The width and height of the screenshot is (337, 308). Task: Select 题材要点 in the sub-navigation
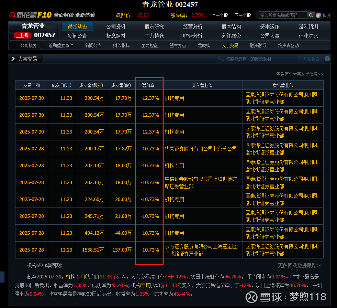178,45
